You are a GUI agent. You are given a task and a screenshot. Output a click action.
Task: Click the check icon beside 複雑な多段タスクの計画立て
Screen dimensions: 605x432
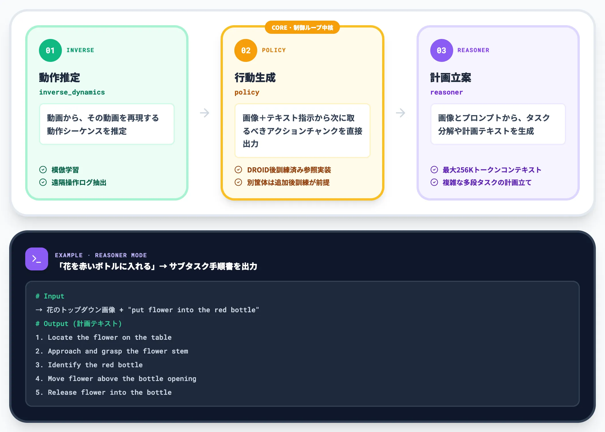434,182
